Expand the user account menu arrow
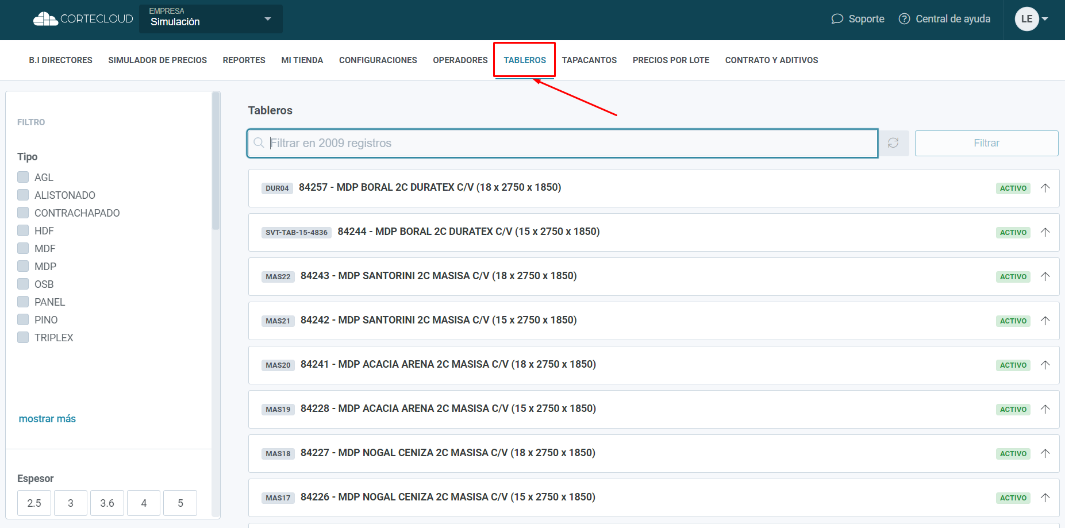Image resolution: width=1065 pixels, height=528 pixels. [1045, 19]
